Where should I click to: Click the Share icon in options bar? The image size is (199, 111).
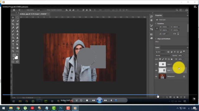187,10
